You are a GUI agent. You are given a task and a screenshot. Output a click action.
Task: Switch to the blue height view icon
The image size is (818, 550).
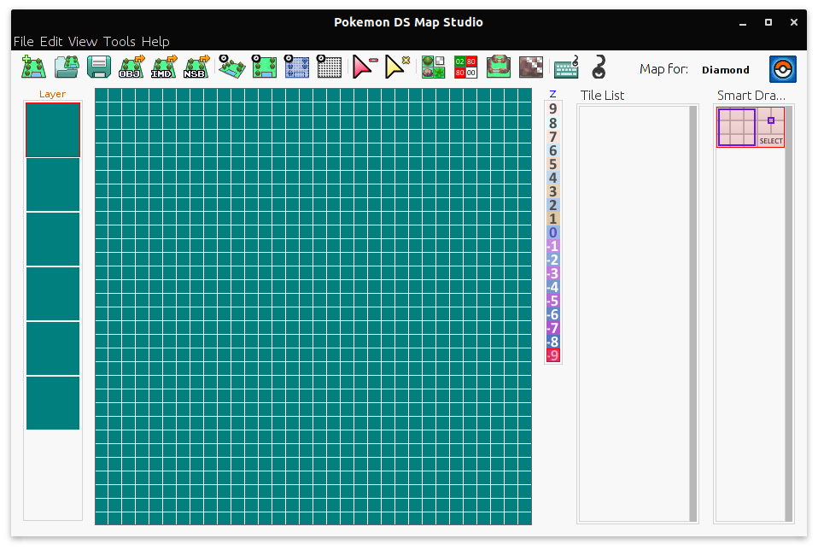coord(296,67)
